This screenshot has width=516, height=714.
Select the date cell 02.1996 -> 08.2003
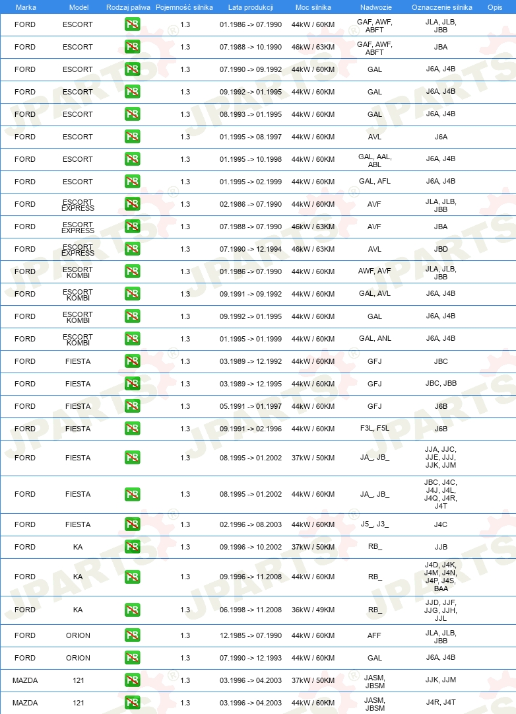click(251, 524)
